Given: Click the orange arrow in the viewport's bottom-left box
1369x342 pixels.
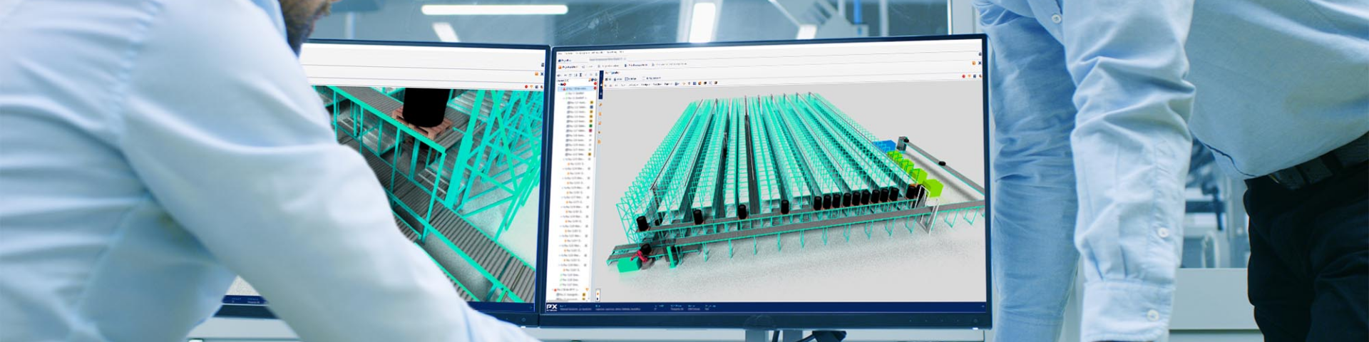Looking at the screenshot, I should [598, 294].
